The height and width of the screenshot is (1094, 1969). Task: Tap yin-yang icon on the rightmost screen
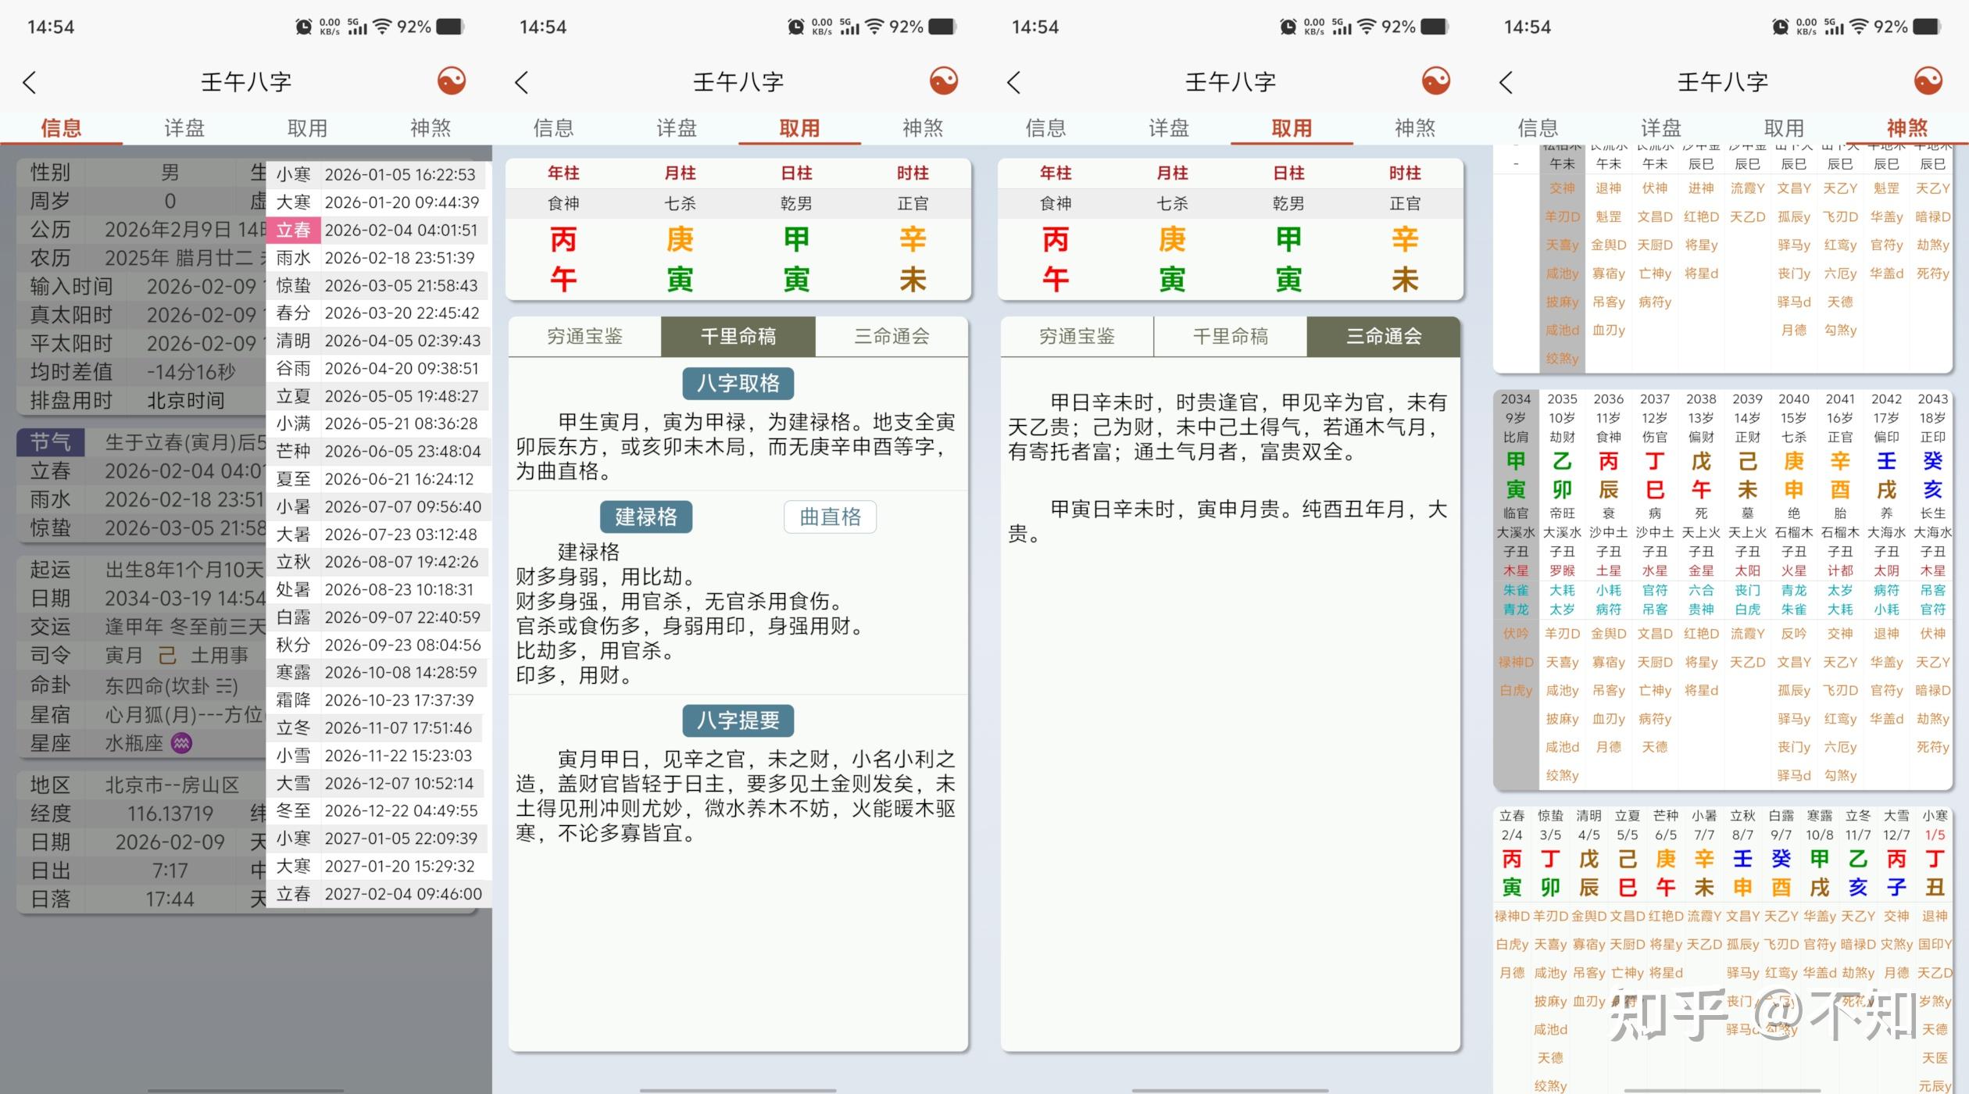coord(1928,80)
